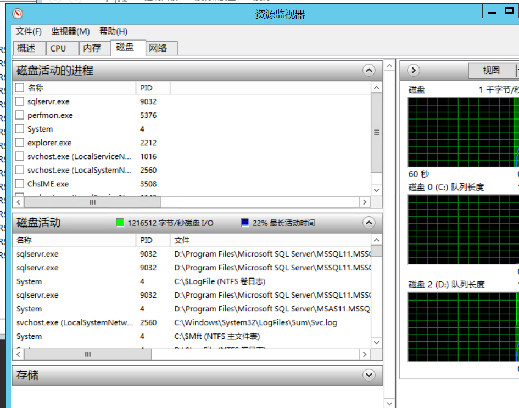Image resolution: width=519 pixels, height=408 pixels.
Task: Check the svchost.exe (LocalSystemN... checkbox
Action: point(20,170)
